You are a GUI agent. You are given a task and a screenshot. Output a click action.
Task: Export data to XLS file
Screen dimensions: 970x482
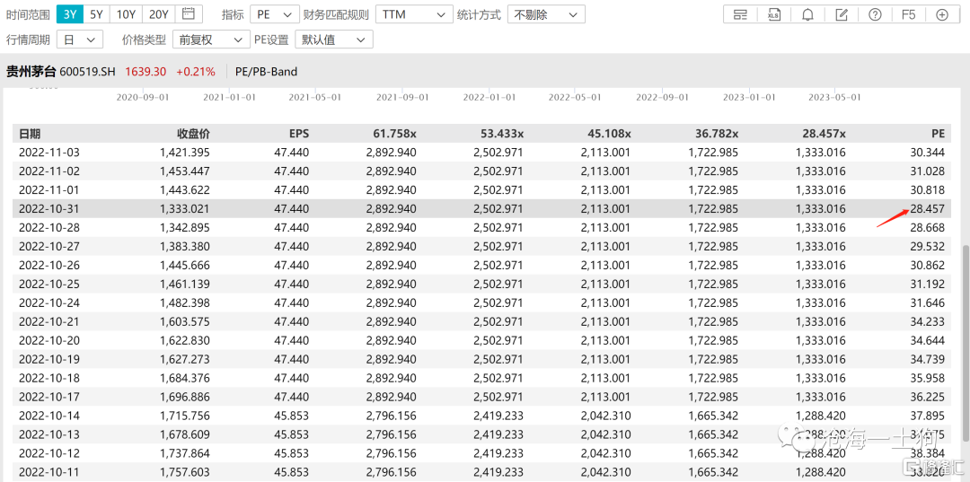(x=773, y=15)
